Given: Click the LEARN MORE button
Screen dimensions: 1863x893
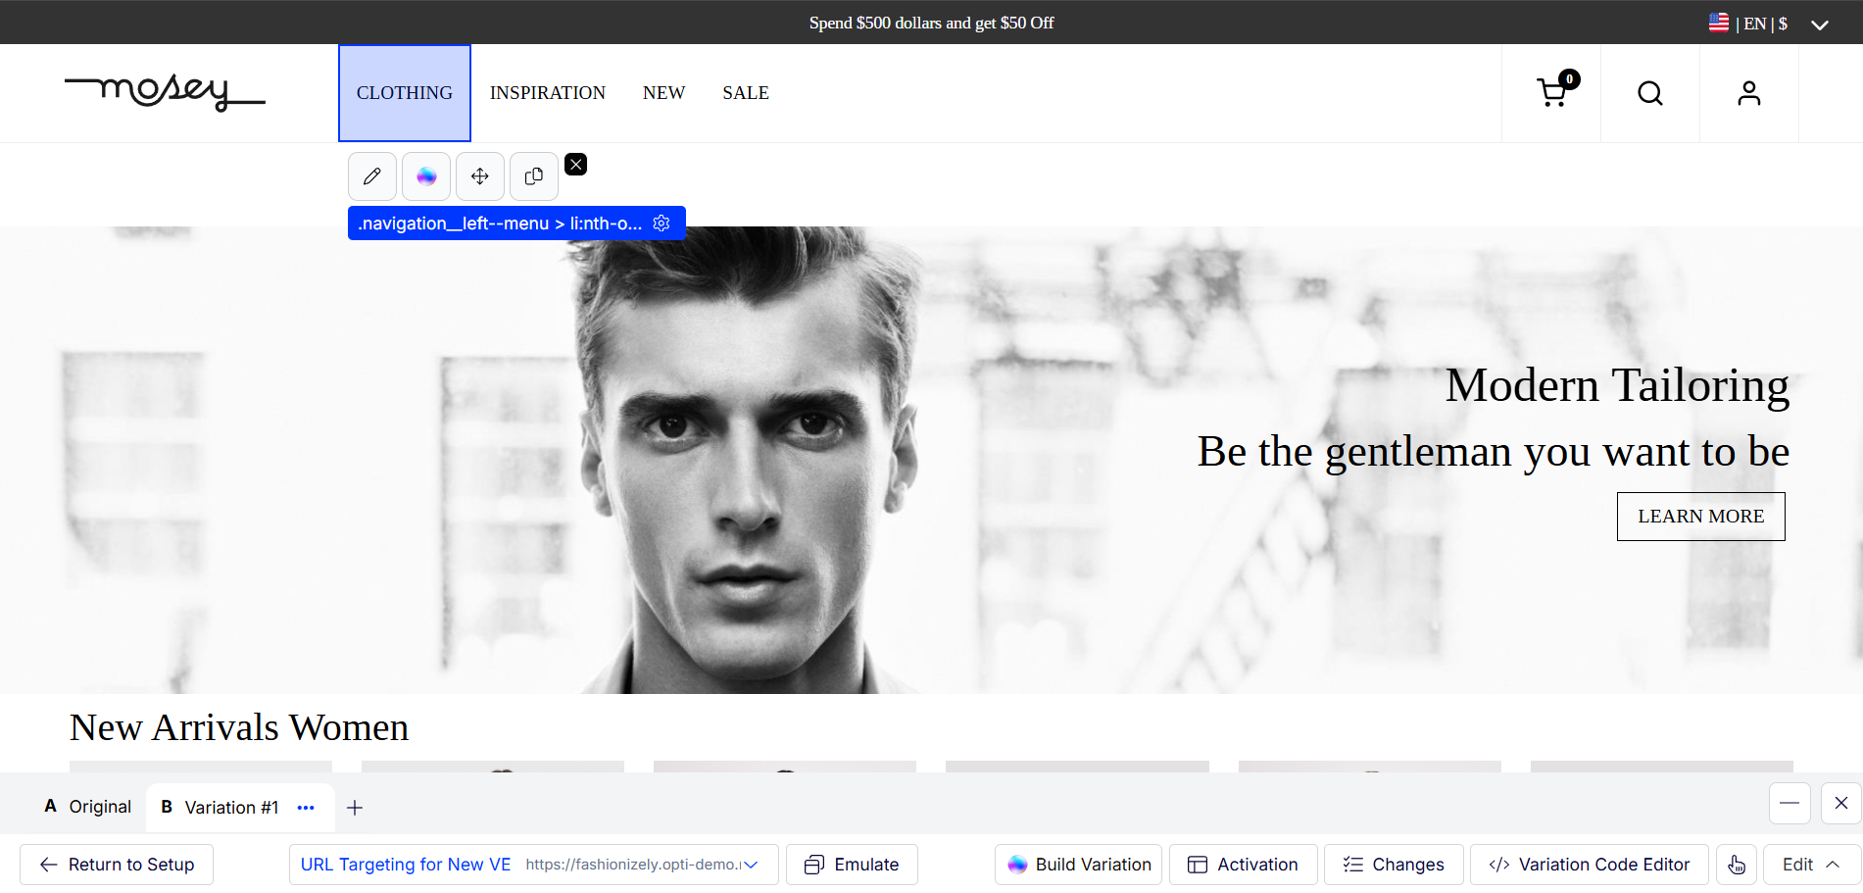Looking at the screenshot, I should point(1700,517).
